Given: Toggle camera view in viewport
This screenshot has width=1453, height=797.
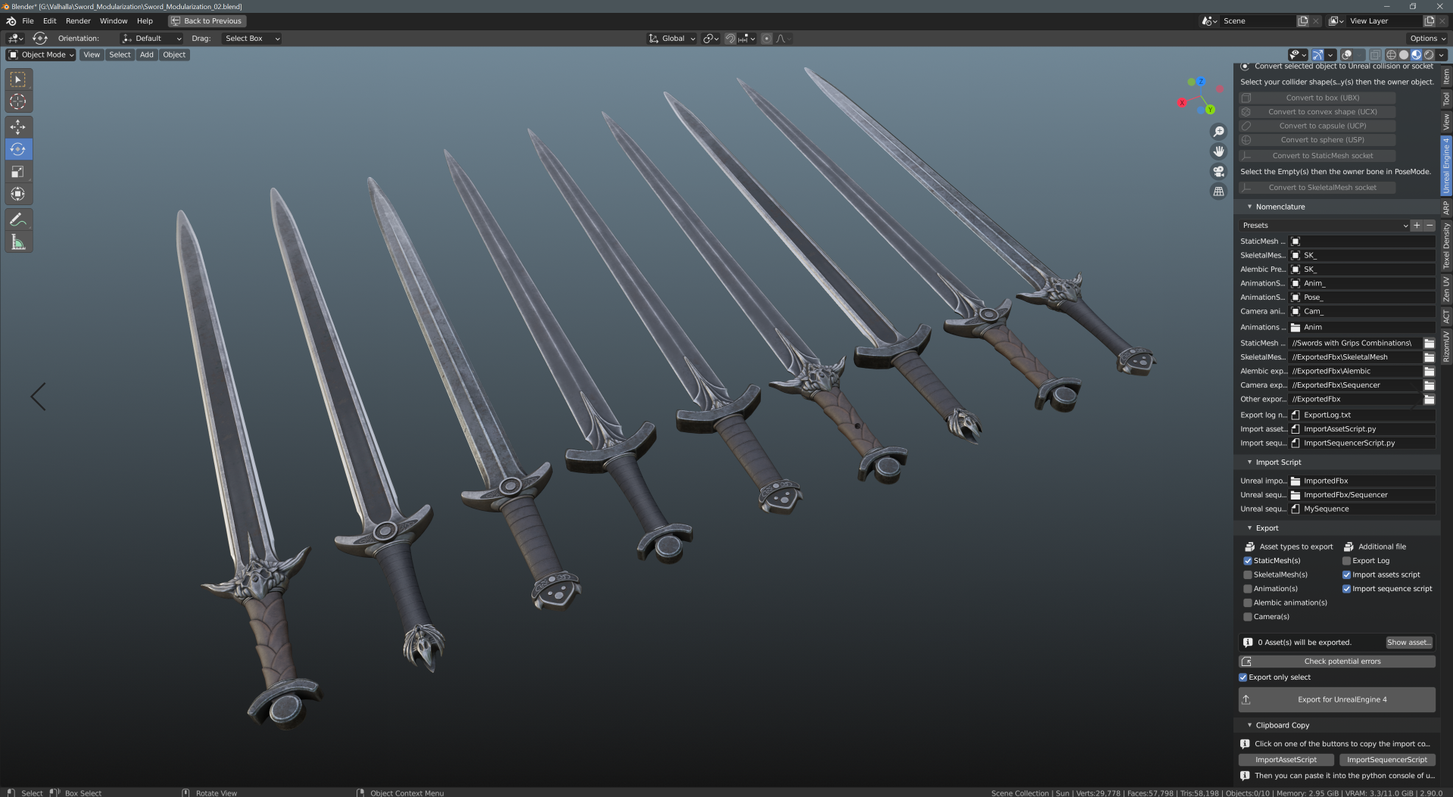Looking at the screenshot, I should [x=1218, y=172].
